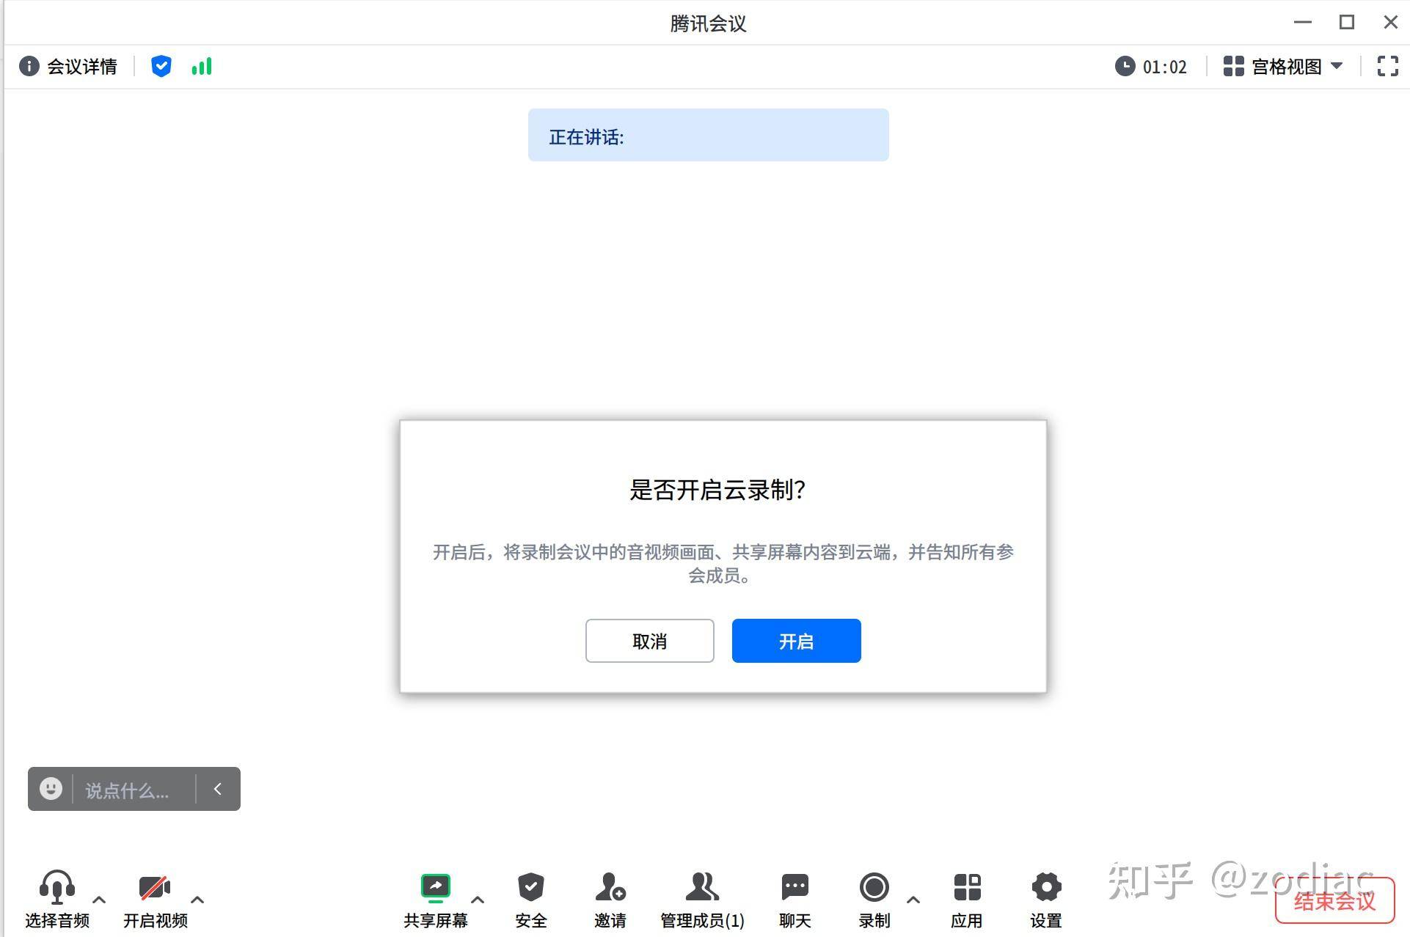This screenshot has width=1410, height=937.
Task: Expand recording options arrow beside 录制
Action: coord(913,900)
